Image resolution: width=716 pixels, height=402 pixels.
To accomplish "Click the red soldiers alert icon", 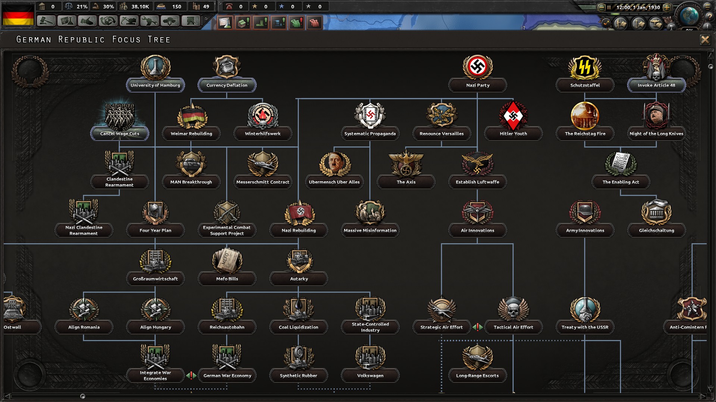I will tap(314, 23).
